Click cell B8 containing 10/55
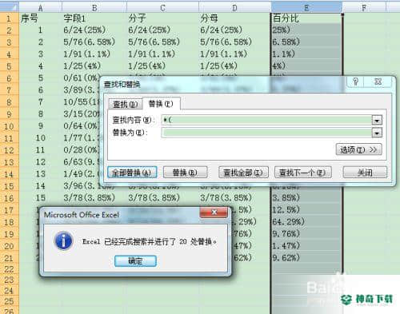 [x=81, y=102]
